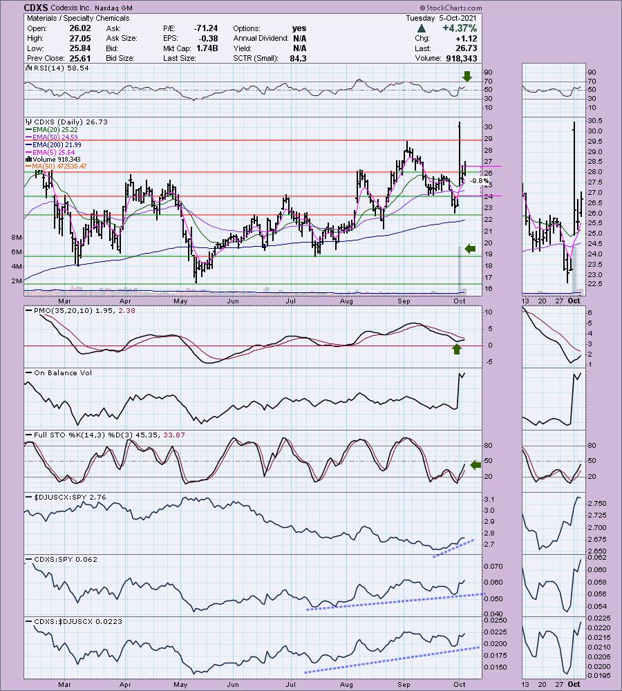Click the 'MA(50) 472530.47' volume legend entry
Viewport: 622px width, 691px height.
59,167
